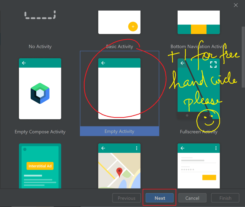
Task: Choose the Basic Activity template preview
Action: coord(119,22)
